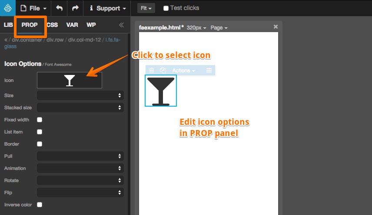Open the File menu
Screen dimensions: 372x215
33,8
